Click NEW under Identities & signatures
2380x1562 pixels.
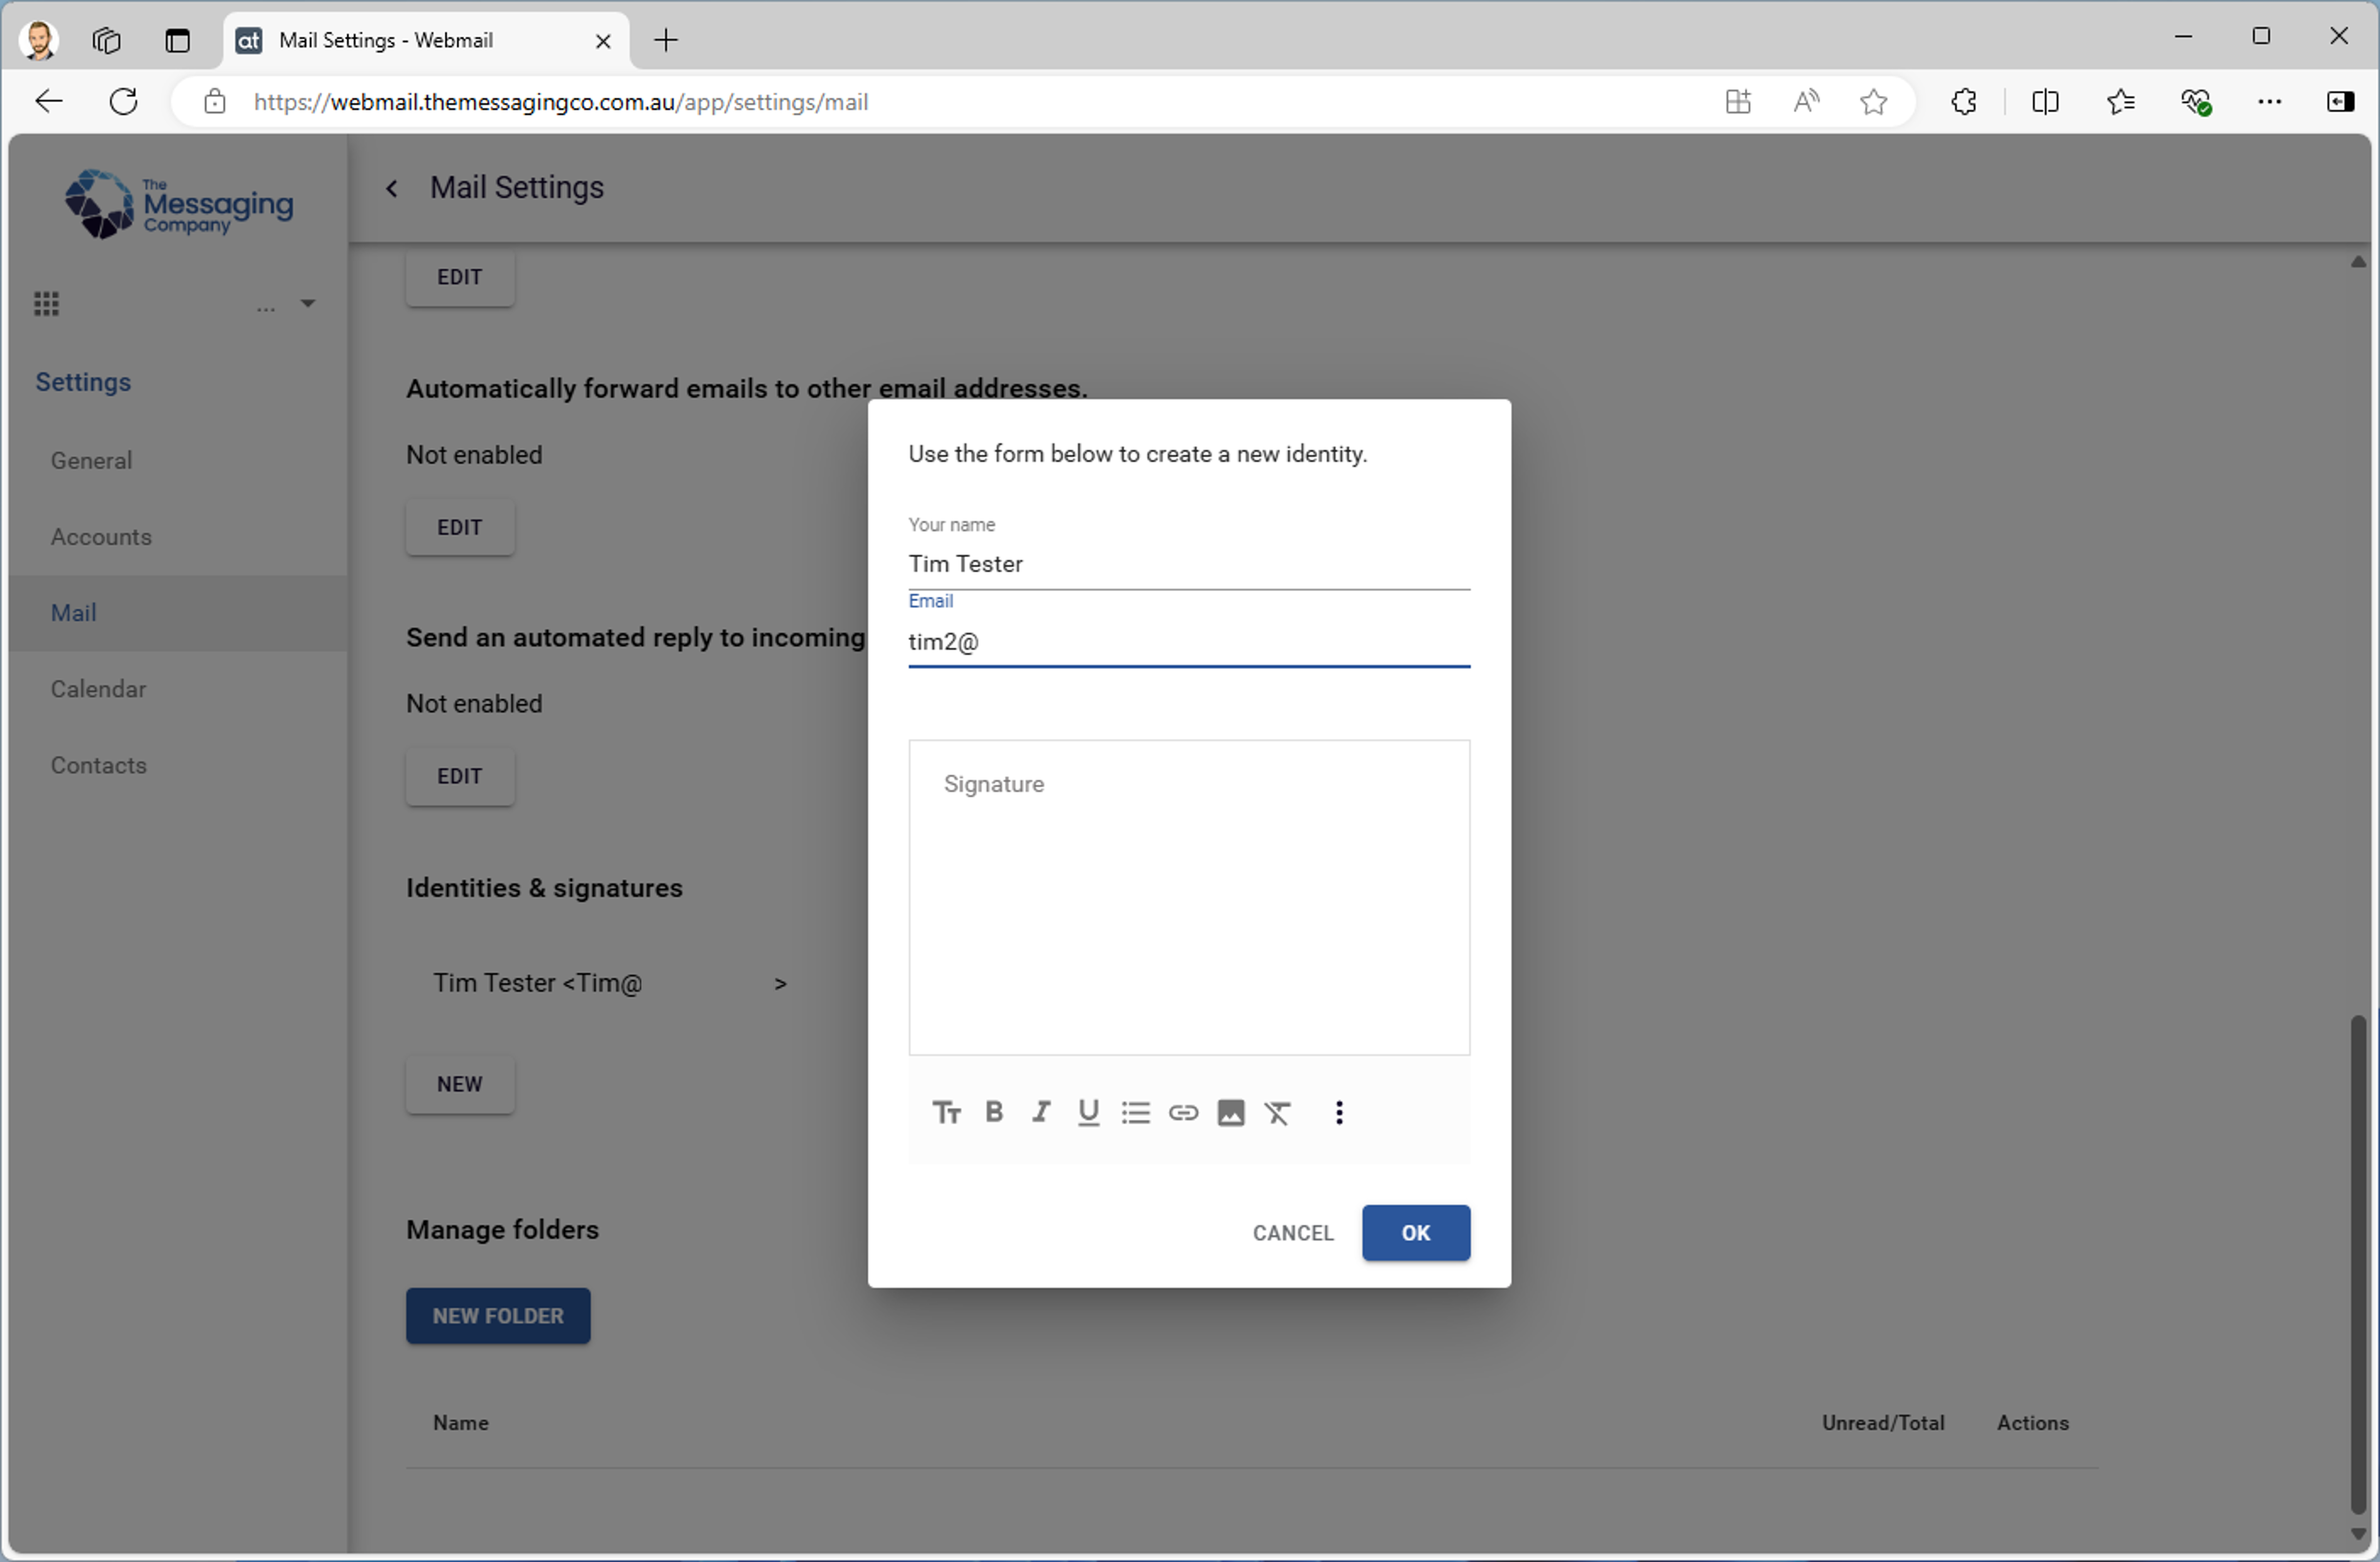(460, 1085)
